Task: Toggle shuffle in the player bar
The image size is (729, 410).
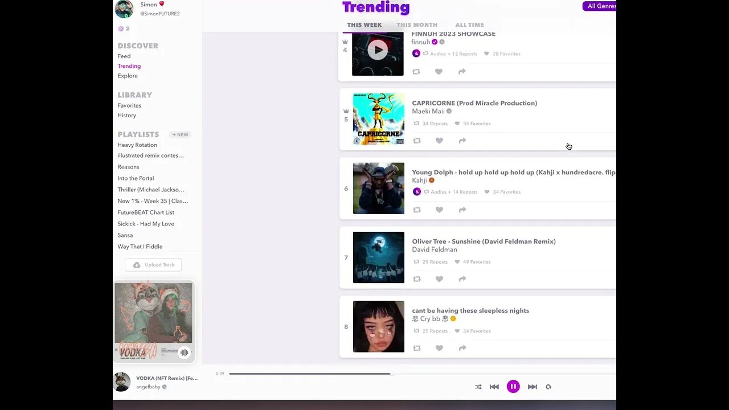Action: 478,387
